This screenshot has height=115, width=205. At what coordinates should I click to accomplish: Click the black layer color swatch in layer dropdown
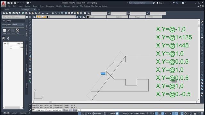click(47, 17)
